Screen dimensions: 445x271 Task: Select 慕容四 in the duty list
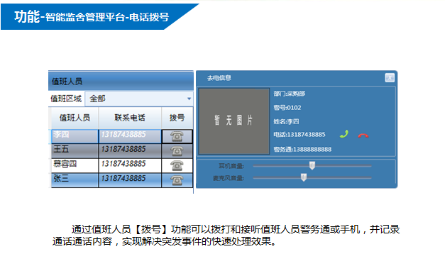[x=75, y=165]
